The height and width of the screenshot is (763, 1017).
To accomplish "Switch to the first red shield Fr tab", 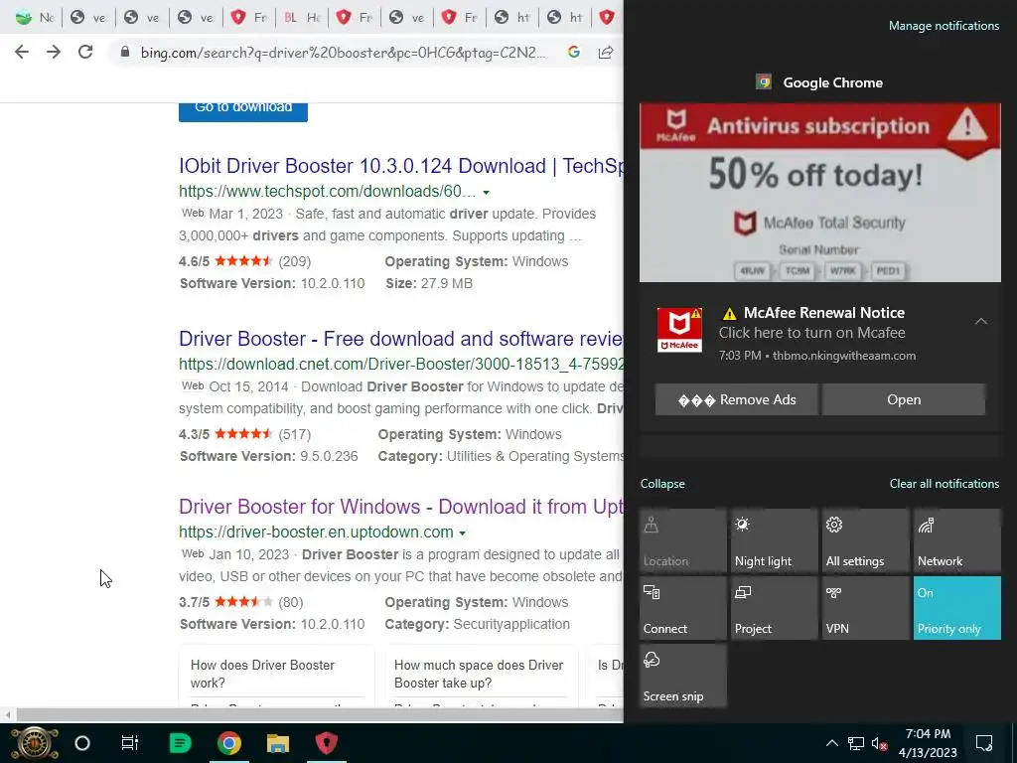I will pos(249,18).
